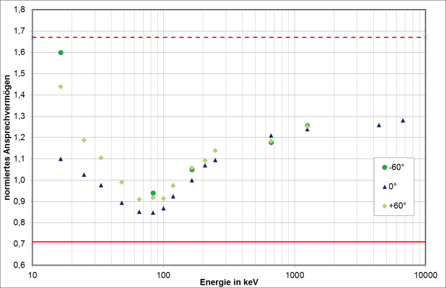Click the green circle marker in the legend

[385, 168]
